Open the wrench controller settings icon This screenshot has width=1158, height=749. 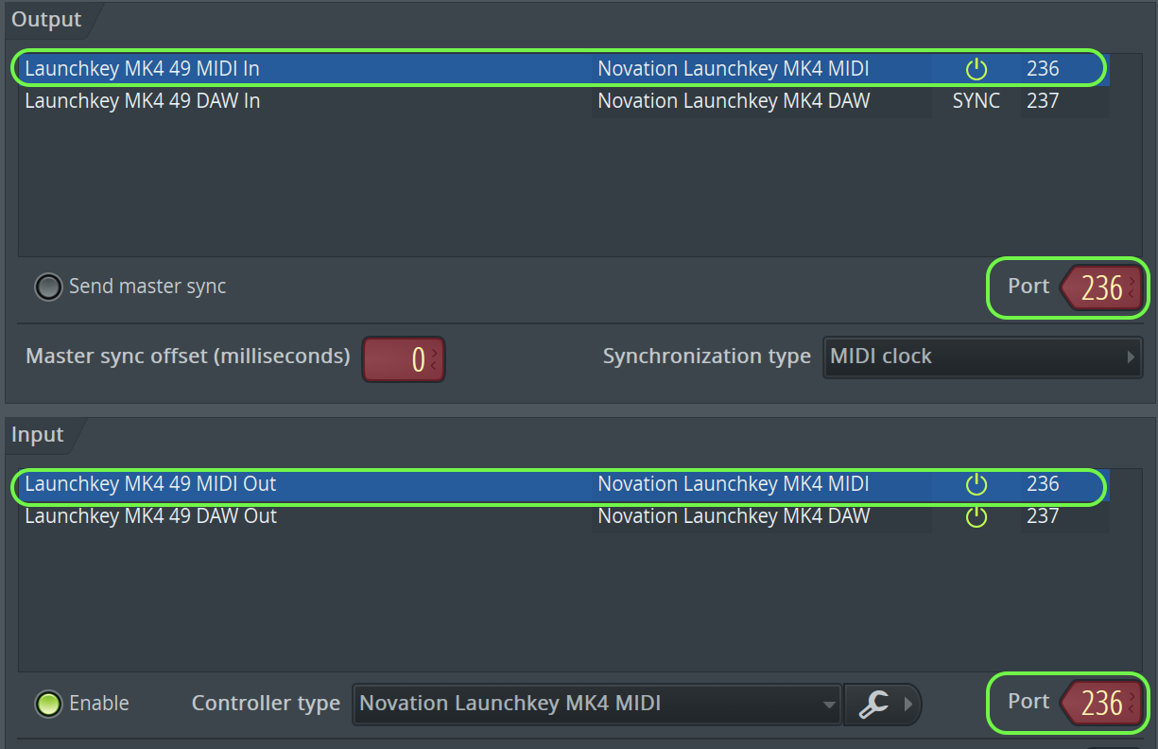[873, 704]
